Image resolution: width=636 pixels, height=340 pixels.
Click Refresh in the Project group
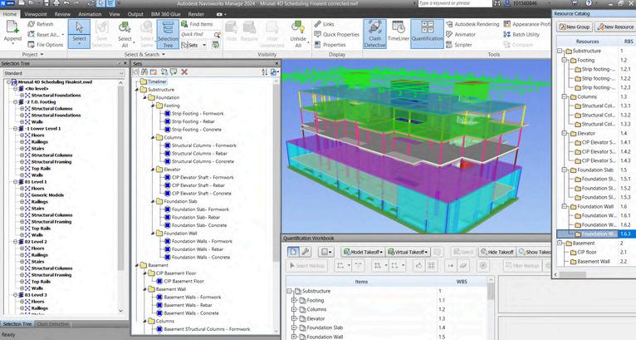[x=41, y=24]
